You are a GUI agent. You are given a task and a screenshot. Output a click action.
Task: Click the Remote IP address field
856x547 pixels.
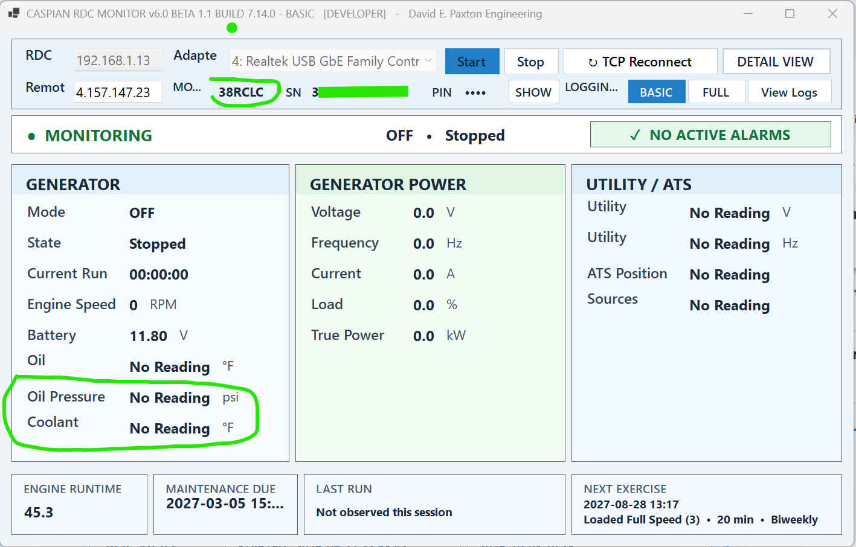click(x=118, y=92)
